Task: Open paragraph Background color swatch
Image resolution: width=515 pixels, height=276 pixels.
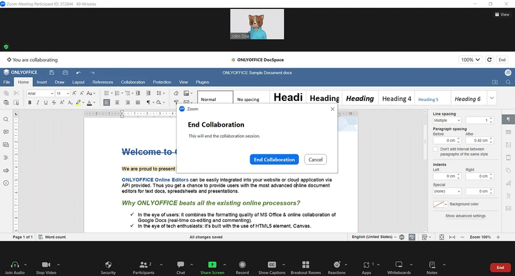Action: pos(440,204)
